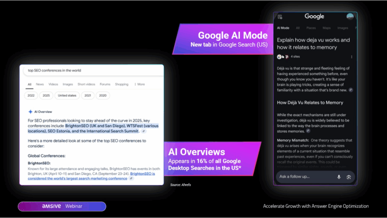
Task: Switch to the All tab on phone
Action: point(298,28)
